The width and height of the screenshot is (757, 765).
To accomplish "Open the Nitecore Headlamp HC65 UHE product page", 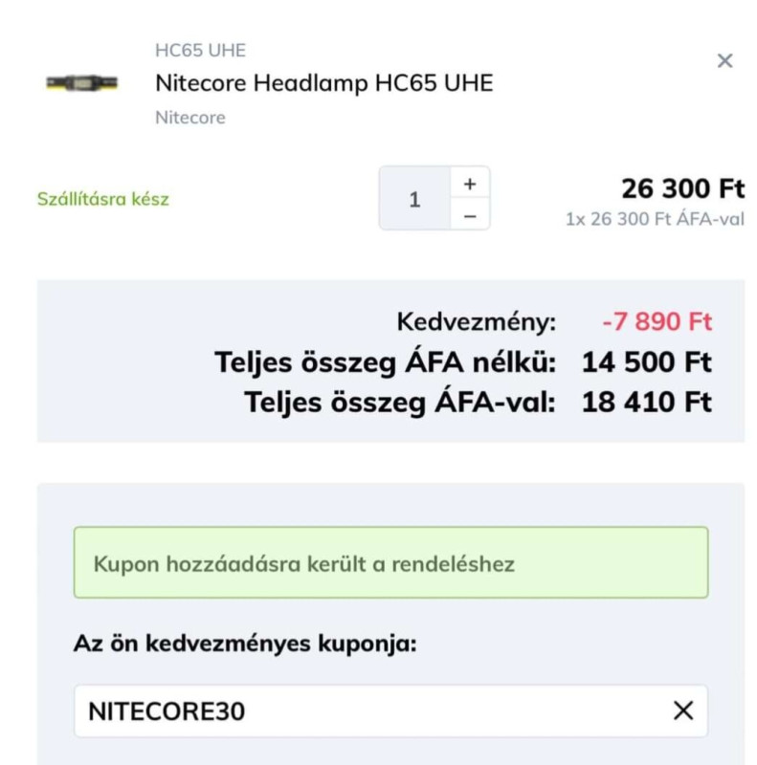I will point(323,83).
